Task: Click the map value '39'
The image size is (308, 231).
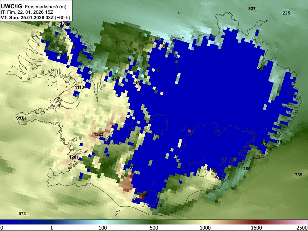Action: pyautogui.click(x=90, y=70)
